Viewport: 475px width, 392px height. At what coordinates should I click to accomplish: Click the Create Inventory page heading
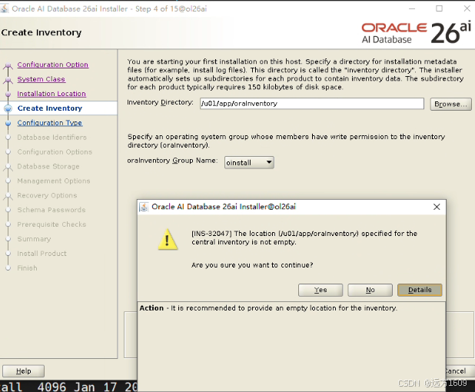(42, 32)
